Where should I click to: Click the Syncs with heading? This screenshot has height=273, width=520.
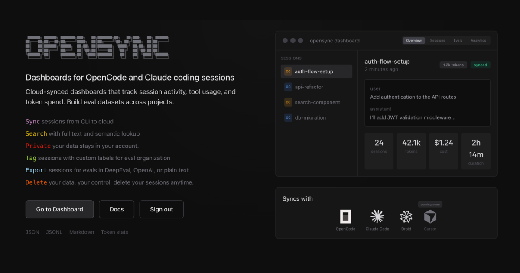pyautogui.click(x=298, y=199)
